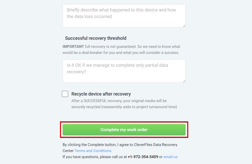Screen dimensions: 252x164
Task: Click the 'Successful recovery threshold' heading
Action: [96, 38]
